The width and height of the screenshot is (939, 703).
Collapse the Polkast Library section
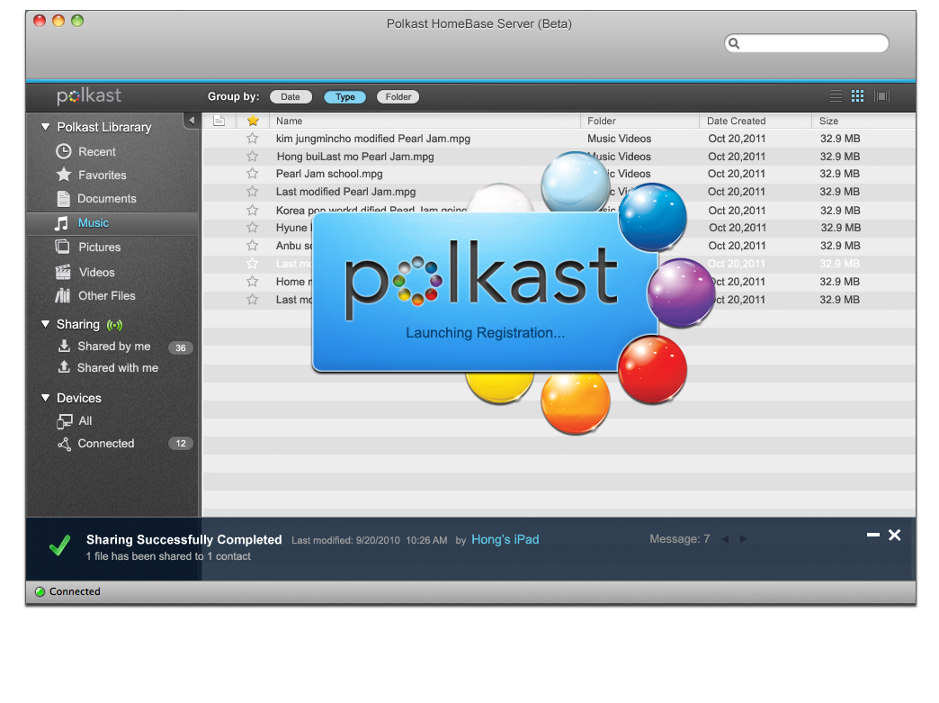point(45,128)
